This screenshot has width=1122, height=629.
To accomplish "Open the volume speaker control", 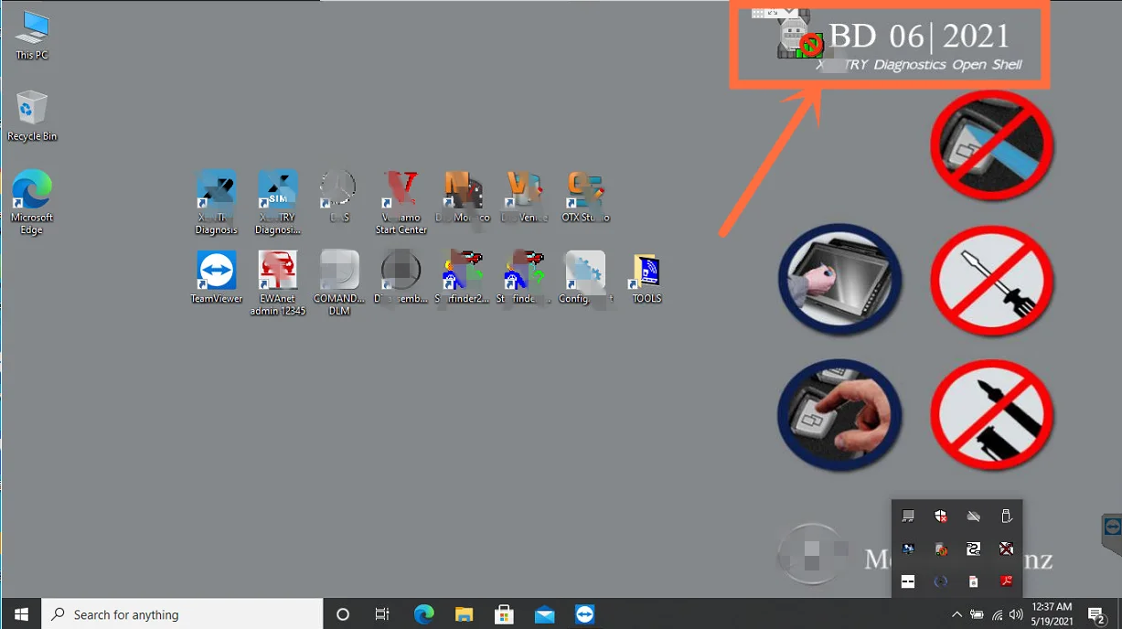I will point(1016,614).
